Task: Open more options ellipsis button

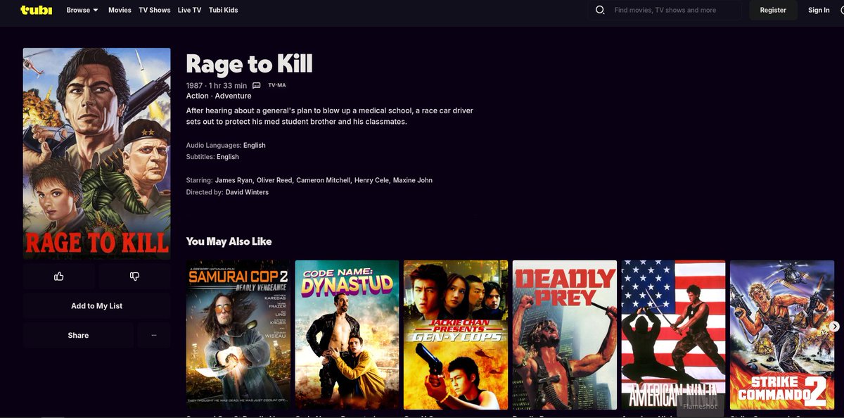Action: (x=154, y=336)
